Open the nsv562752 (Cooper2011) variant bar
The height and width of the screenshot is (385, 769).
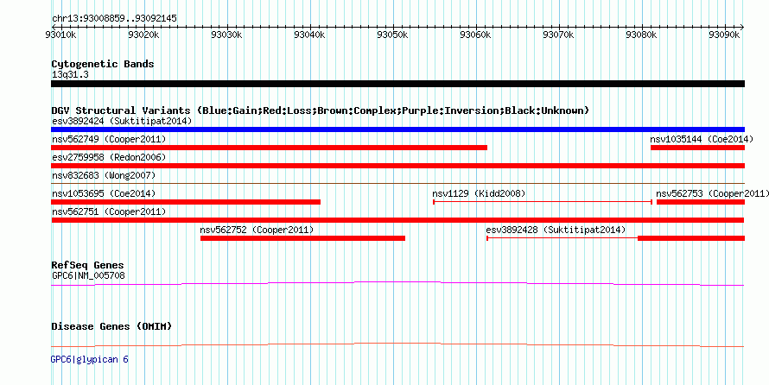pos(302,238)
